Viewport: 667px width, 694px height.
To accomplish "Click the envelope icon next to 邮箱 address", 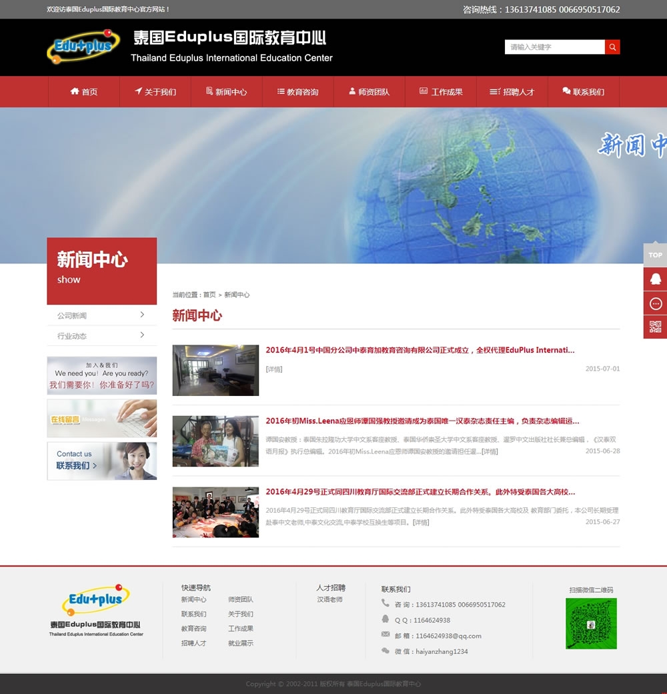I will pos(385,636).
